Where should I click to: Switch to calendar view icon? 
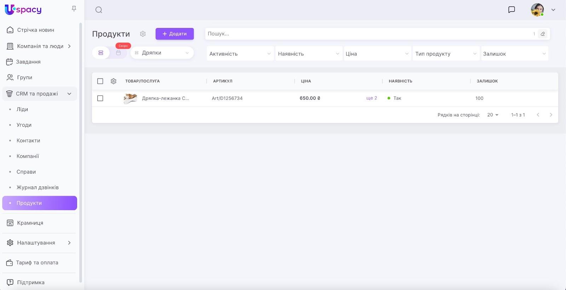point(119,53)
